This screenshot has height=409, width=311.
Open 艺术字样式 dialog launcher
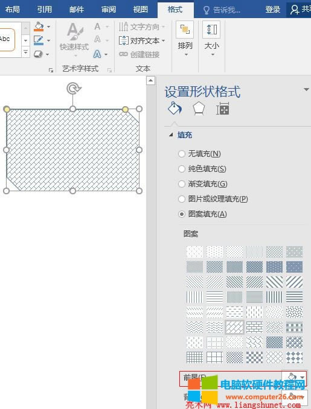[109, 70]
